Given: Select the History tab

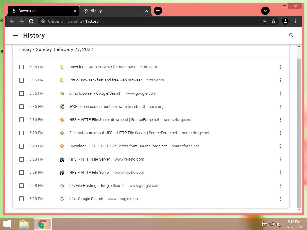Looking at the screenshot, I should tap(115, 11).
